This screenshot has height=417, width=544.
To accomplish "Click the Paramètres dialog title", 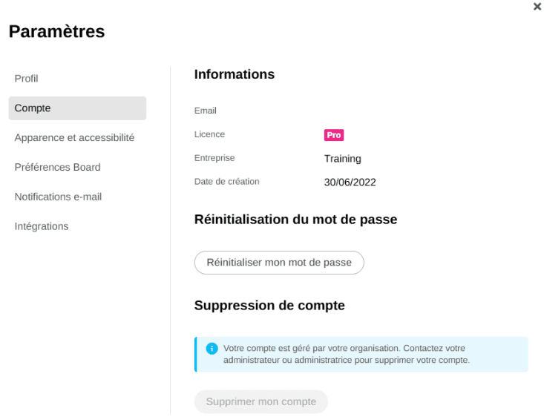I will click(56, 32).
